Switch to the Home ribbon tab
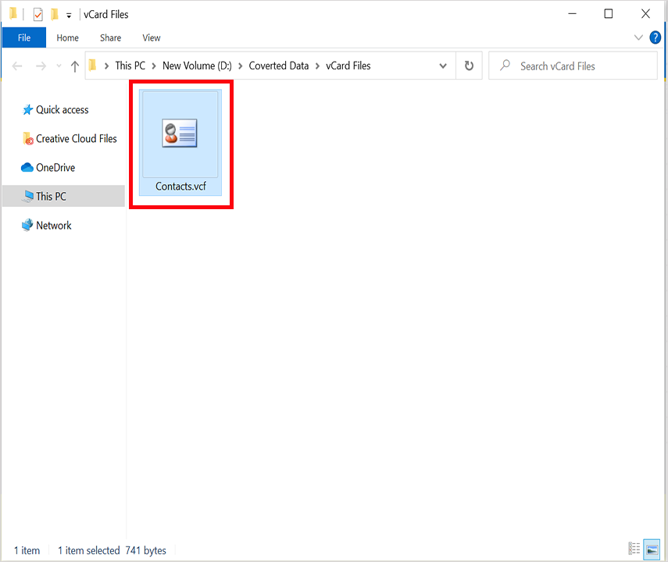The width and height of the screenshot is (668, 562). pyautogui.click(x=67, y=38)
